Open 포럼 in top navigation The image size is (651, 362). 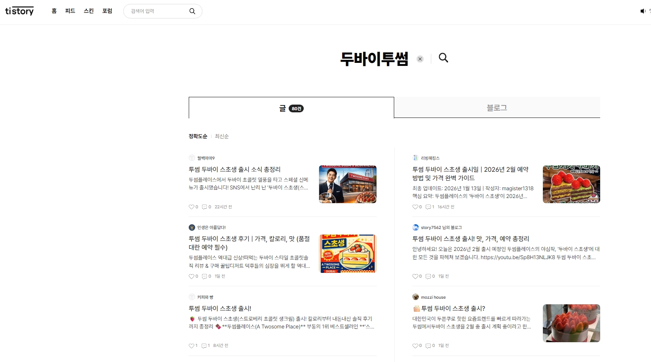click(107, 11)
